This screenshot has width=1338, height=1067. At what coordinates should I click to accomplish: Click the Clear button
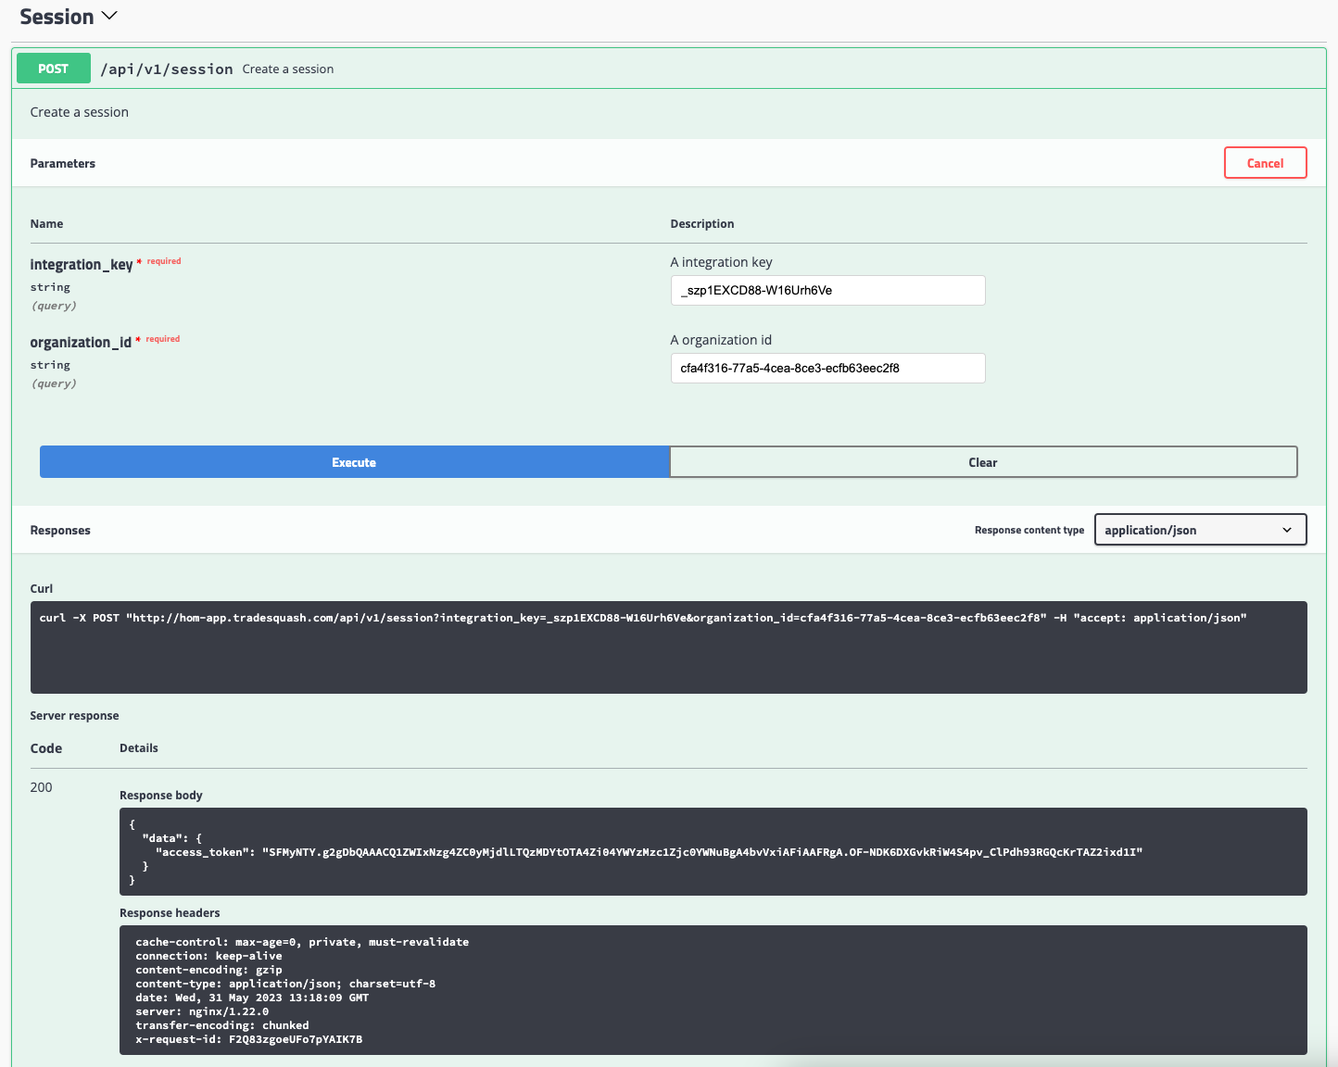(983, 462)
